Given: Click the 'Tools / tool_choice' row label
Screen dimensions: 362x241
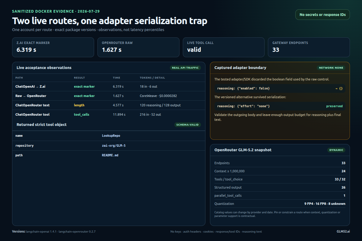Looking at the screenshot, I should [228, 179].
